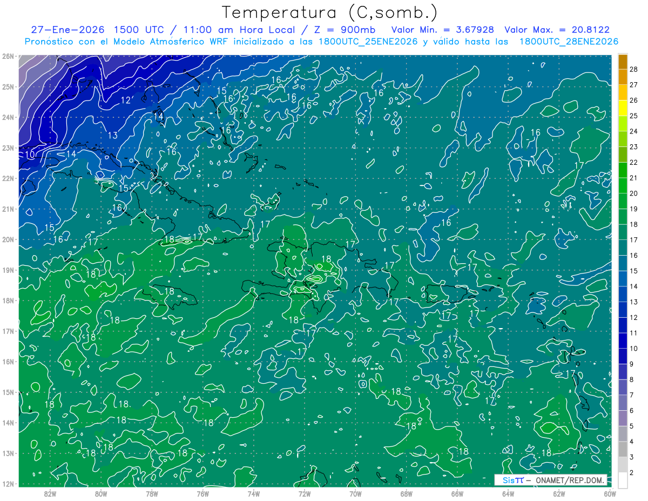This screenshot has width=648, height=501.
Task: Click the orange-brown color bar segment above 28
Action: (623, 61)
